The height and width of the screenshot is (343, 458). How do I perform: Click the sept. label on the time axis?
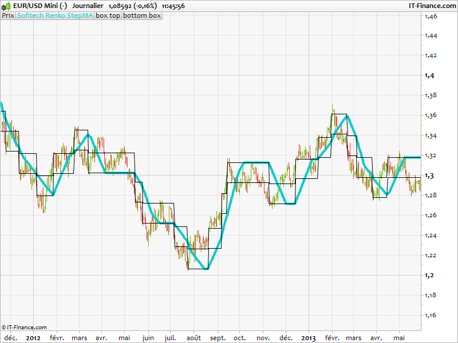tap(218, 338)
